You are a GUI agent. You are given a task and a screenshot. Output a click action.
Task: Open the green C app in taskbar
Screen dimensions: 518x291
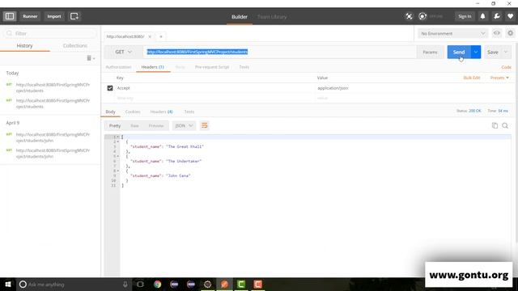click(241, 284)
